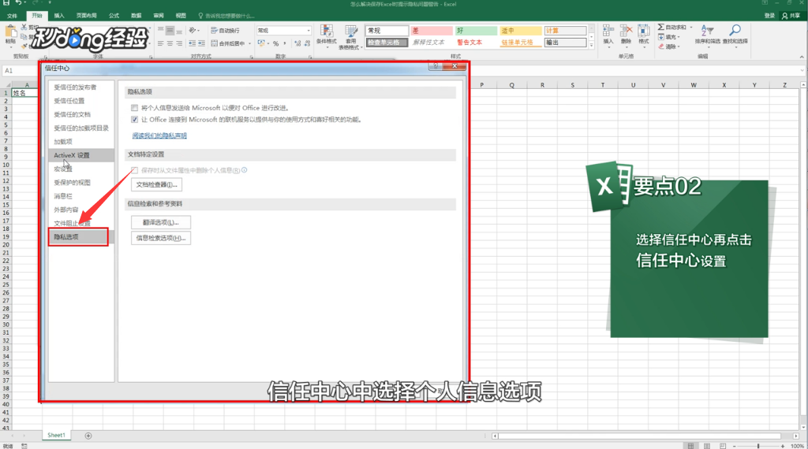Click the text orientation icon
Image resolution: width=808 pixels, height=449 pixels.
coord(193,31)
